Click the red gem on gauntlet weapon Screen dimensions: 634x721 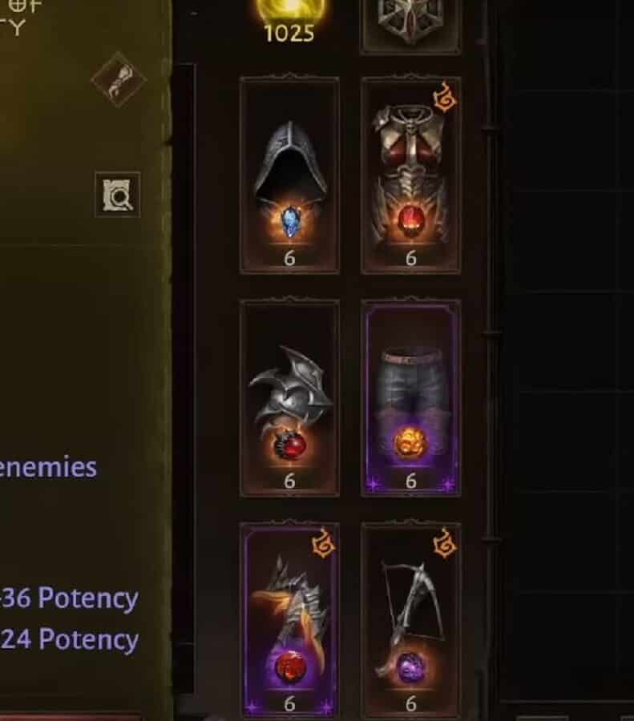(x=290, y=666)
